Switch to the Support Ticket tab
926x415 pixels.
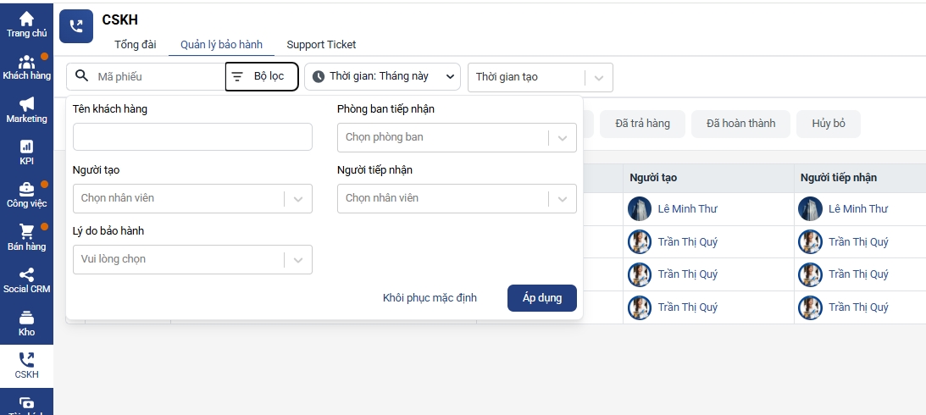[x=321, y=44]
